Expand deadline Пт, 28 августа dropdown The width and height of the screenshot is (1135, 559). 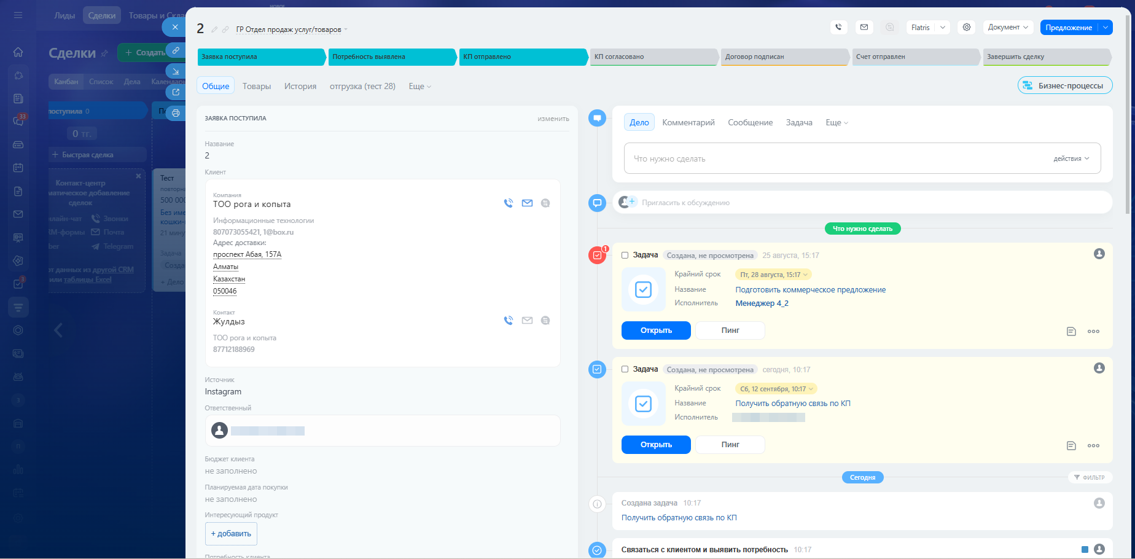tap(774, 275)
